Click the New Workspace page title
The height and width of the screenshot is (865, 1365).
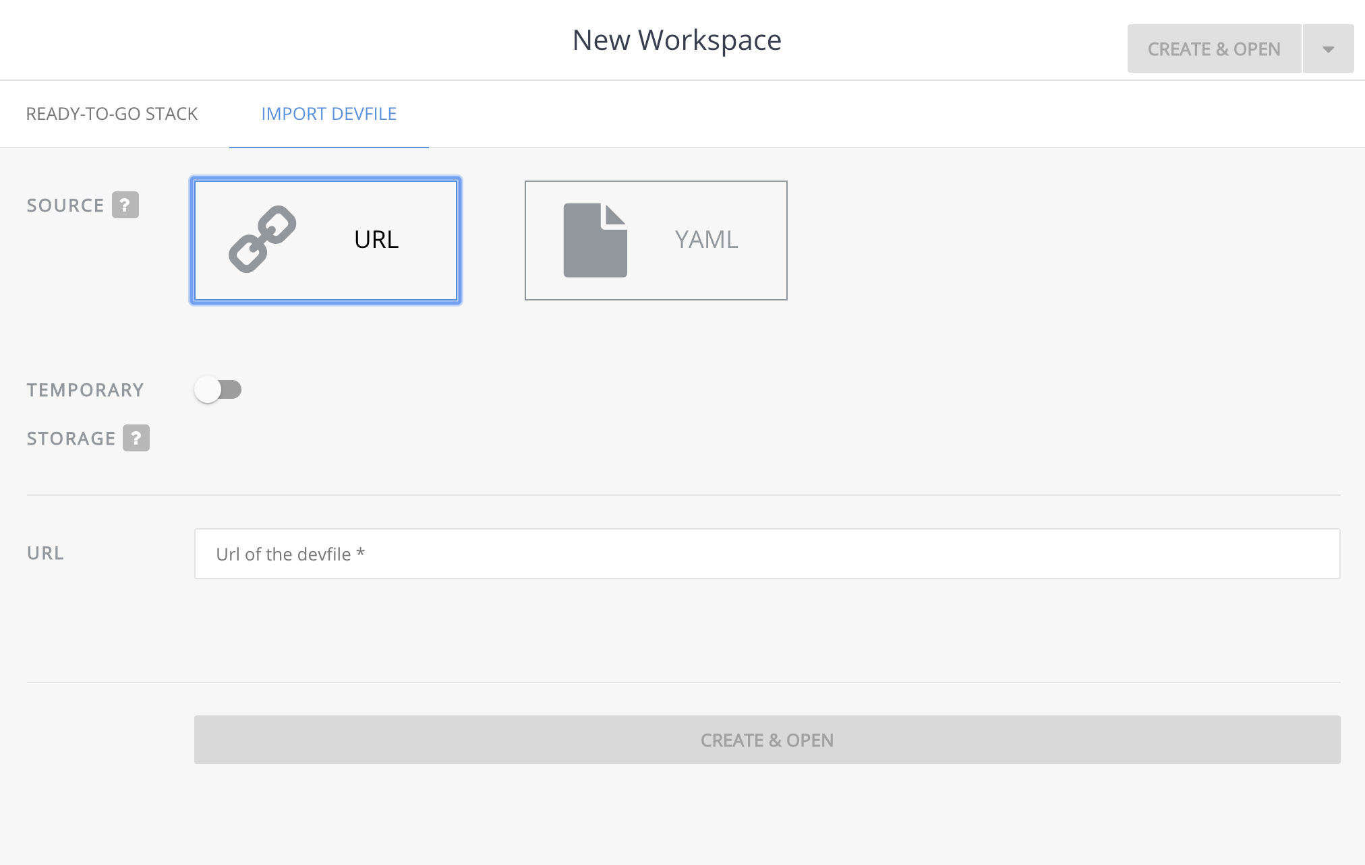(676, 40)
